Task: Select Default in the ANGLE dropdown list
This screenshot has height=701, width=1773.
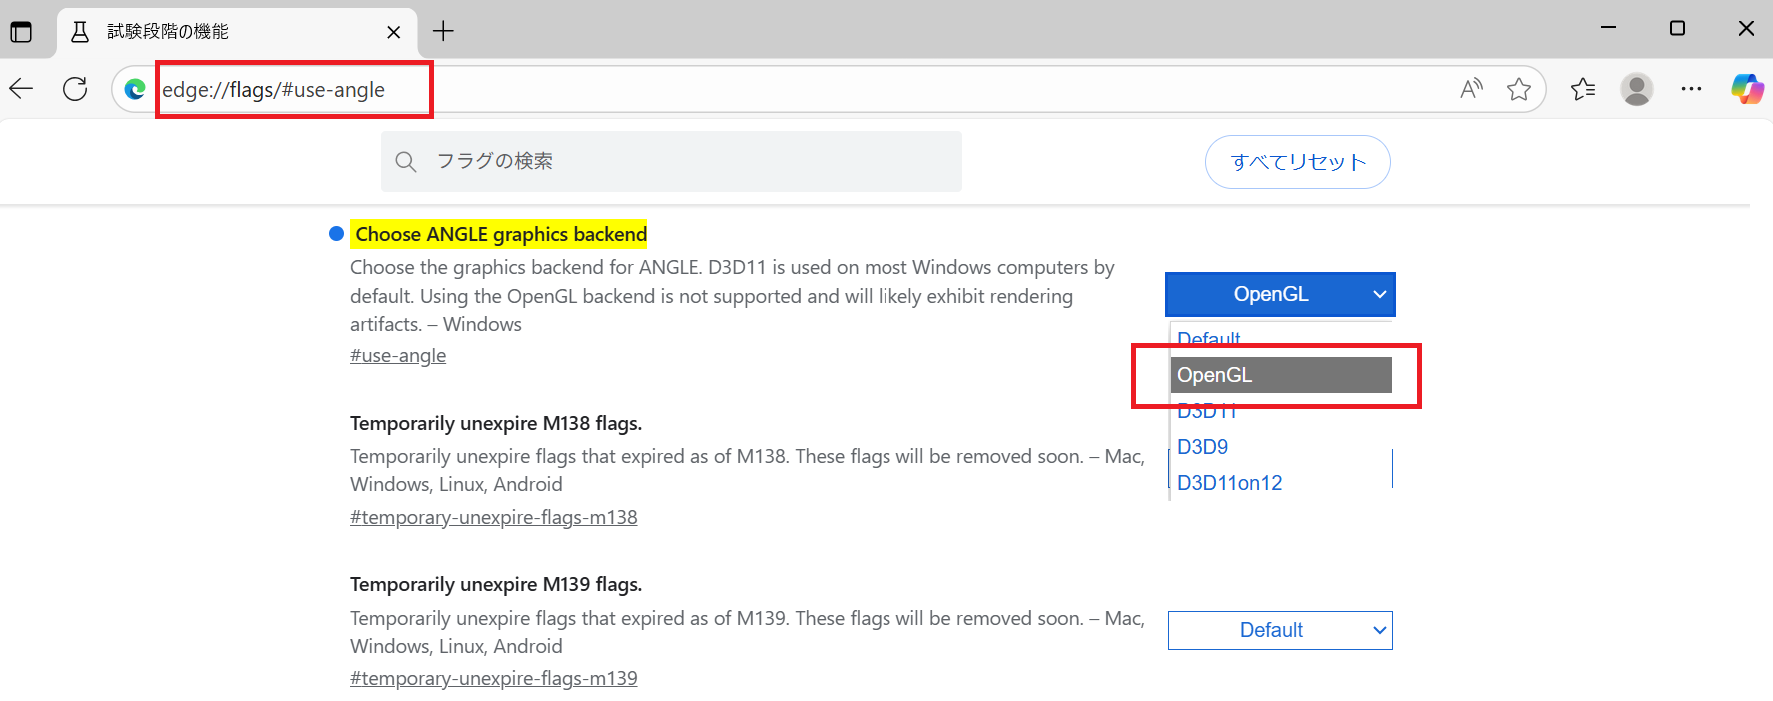Action: pyautogui.click(x=1209, y=338)
